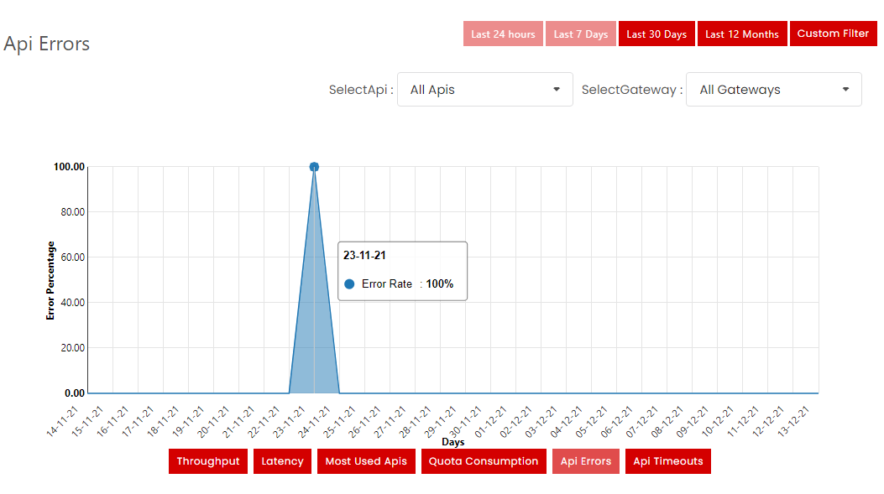Click the arrow in All Gateways combo box
Screen dimensions: 884x494
pos(845,90)
